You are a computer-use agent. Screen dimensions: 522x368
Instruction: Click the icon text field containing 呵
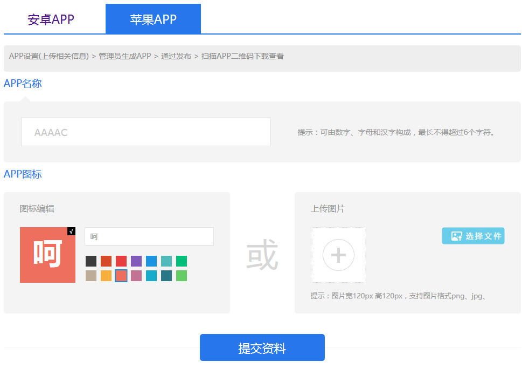pyautogui.click(x=149, y=236)
